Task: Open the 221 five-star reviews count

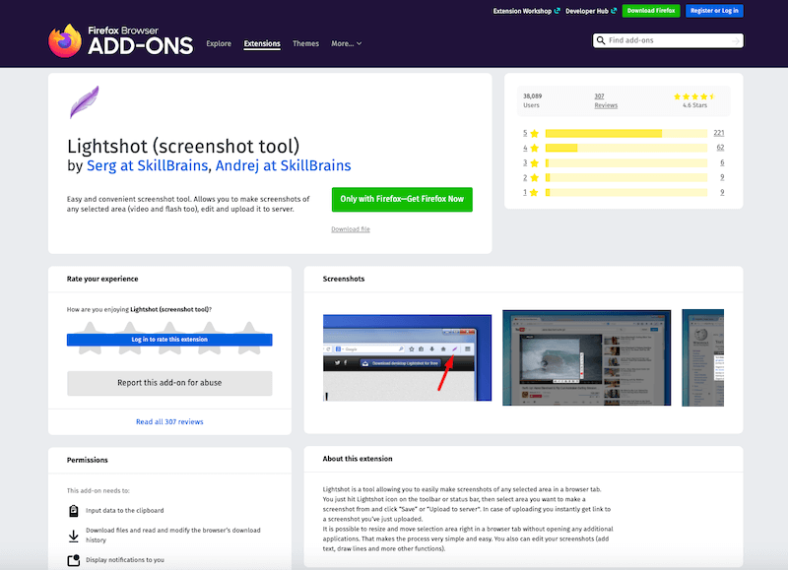Action: coord(719,133)
